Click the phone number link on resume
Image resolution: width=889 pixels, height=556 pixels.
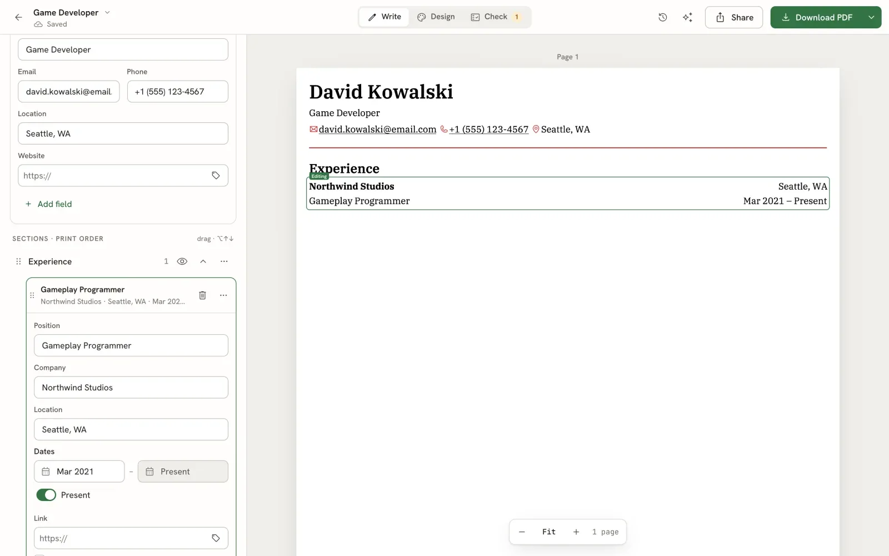pyautogui.click(x=489, y=129)
